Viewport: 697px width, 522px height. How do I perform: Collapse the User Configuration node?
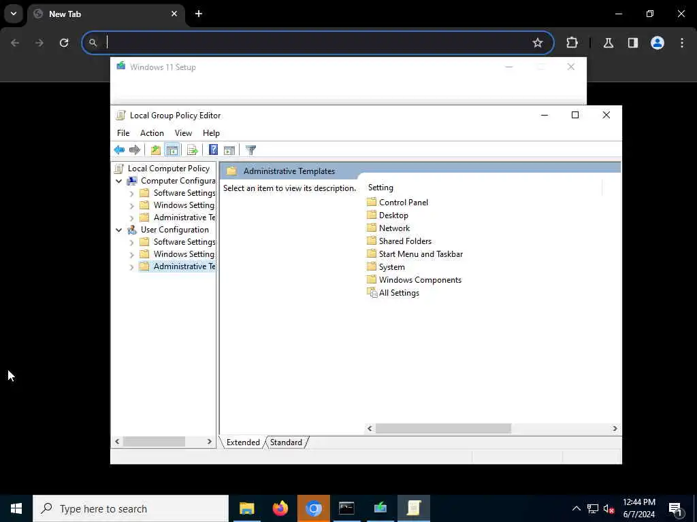coord(118,230)
